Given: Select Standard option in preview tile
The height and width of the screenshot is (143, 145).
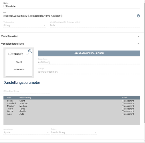Looking at the screenshot, I should (x=19, y=69).
